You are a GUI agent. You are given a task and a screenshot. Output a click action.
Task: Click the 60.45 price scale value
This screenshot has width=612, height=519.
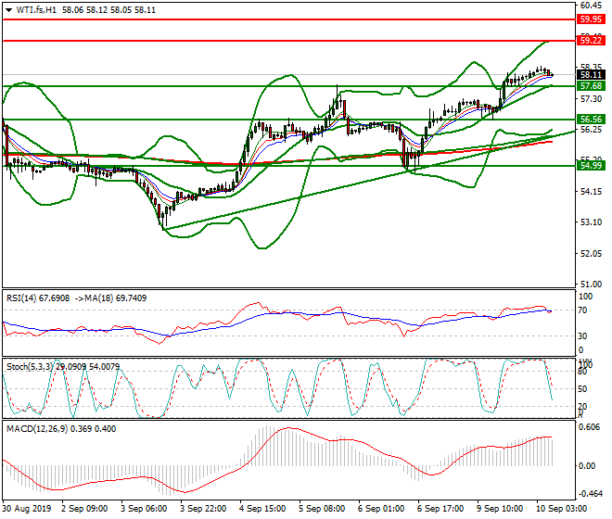tap(591, 6)
